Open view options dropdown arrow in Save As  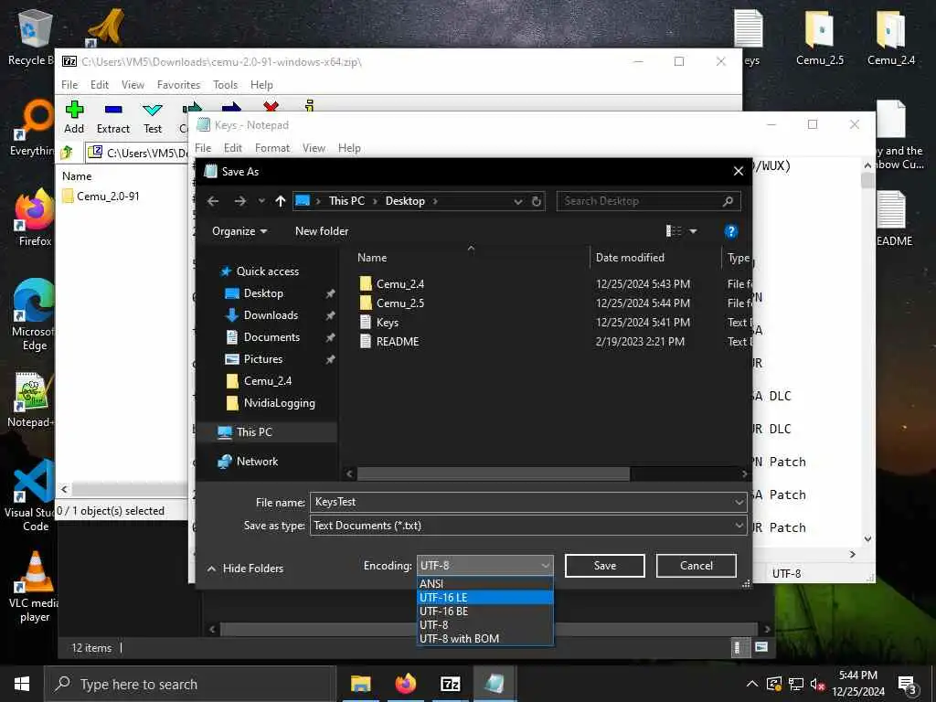[693, 231]
